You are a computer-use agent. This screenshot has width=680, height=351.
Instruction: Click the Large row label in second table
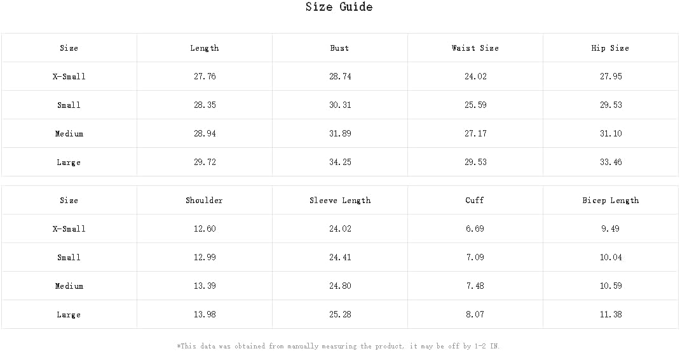point(69,315)
